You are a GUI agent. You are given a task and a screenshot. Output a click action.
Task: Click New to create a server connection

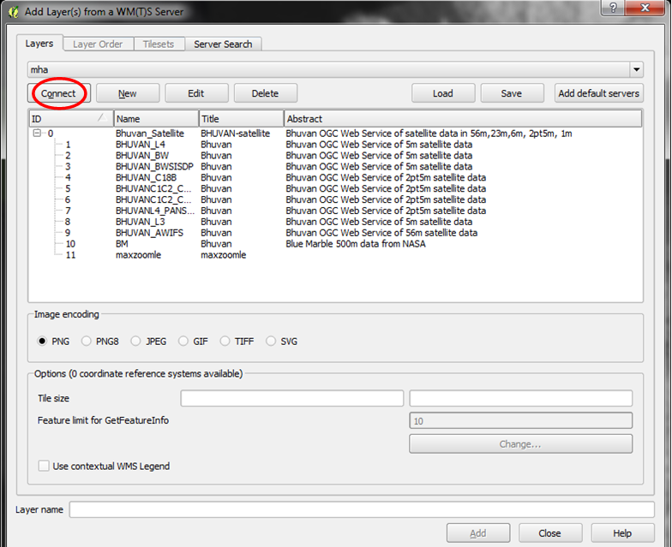tap(128, 93)
